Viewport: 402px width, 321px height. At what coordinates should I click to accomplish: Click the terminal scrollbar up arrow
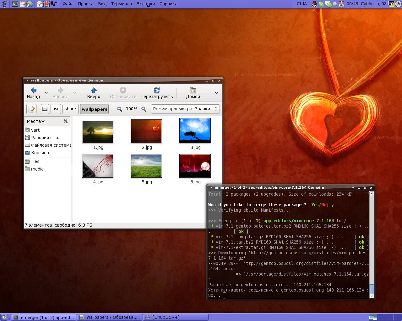[x=372, y=194]
